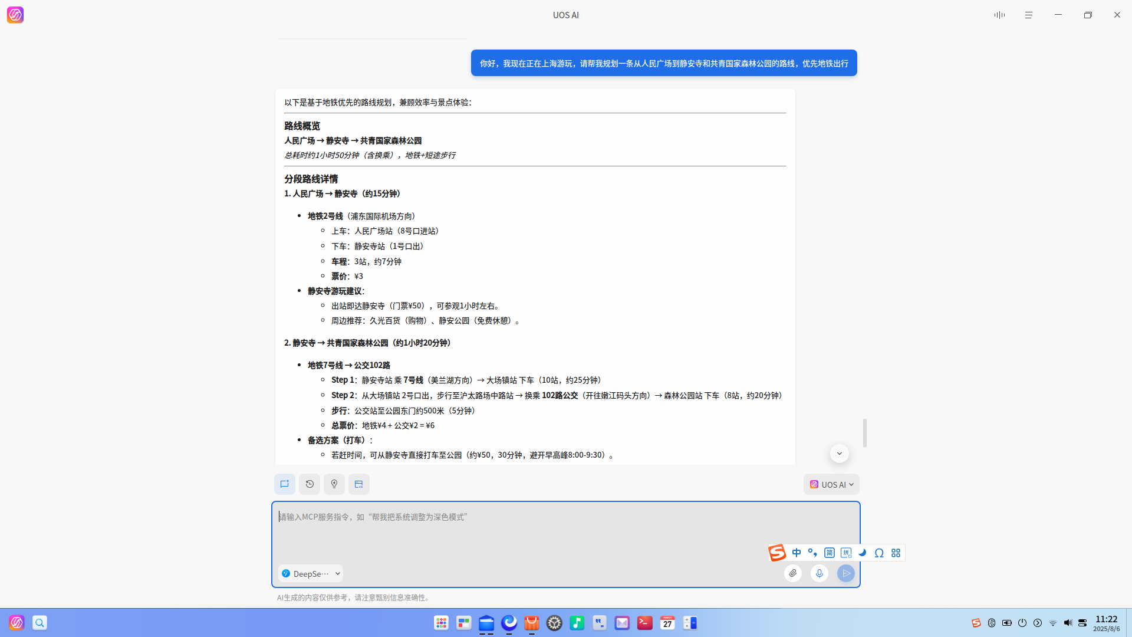Open the voice waveform mode in title bar

coord(999,15)
